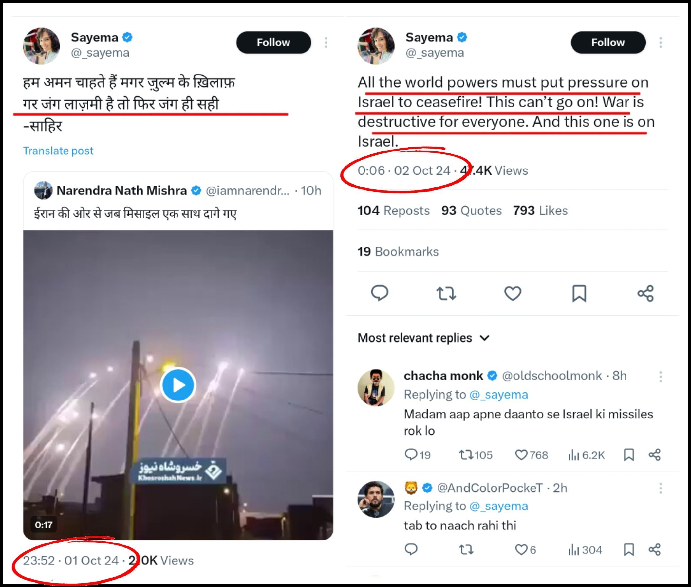Share the @AndColorPockeT reply

tap(654, 550)
